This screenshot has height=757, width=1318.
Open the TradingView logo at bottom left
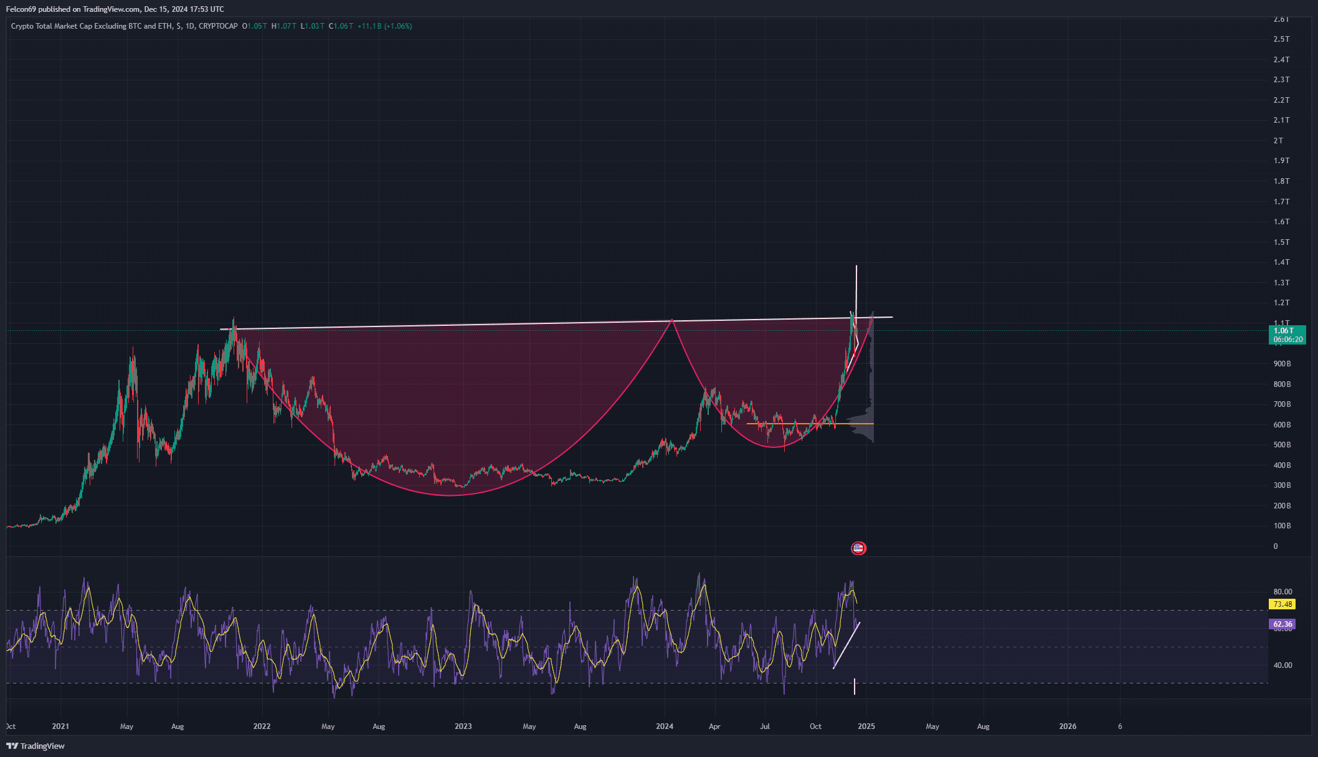pyautogui.click(x=36, y=746)
